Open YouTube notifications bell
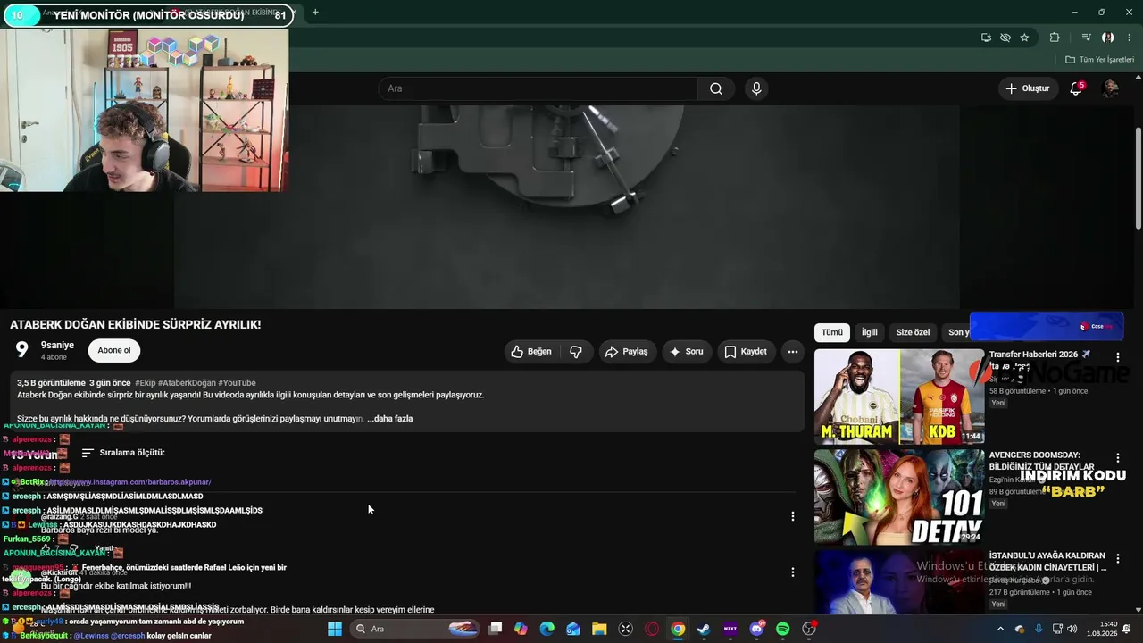This screenshot has height=643, width=1143. coord(1076,88)
